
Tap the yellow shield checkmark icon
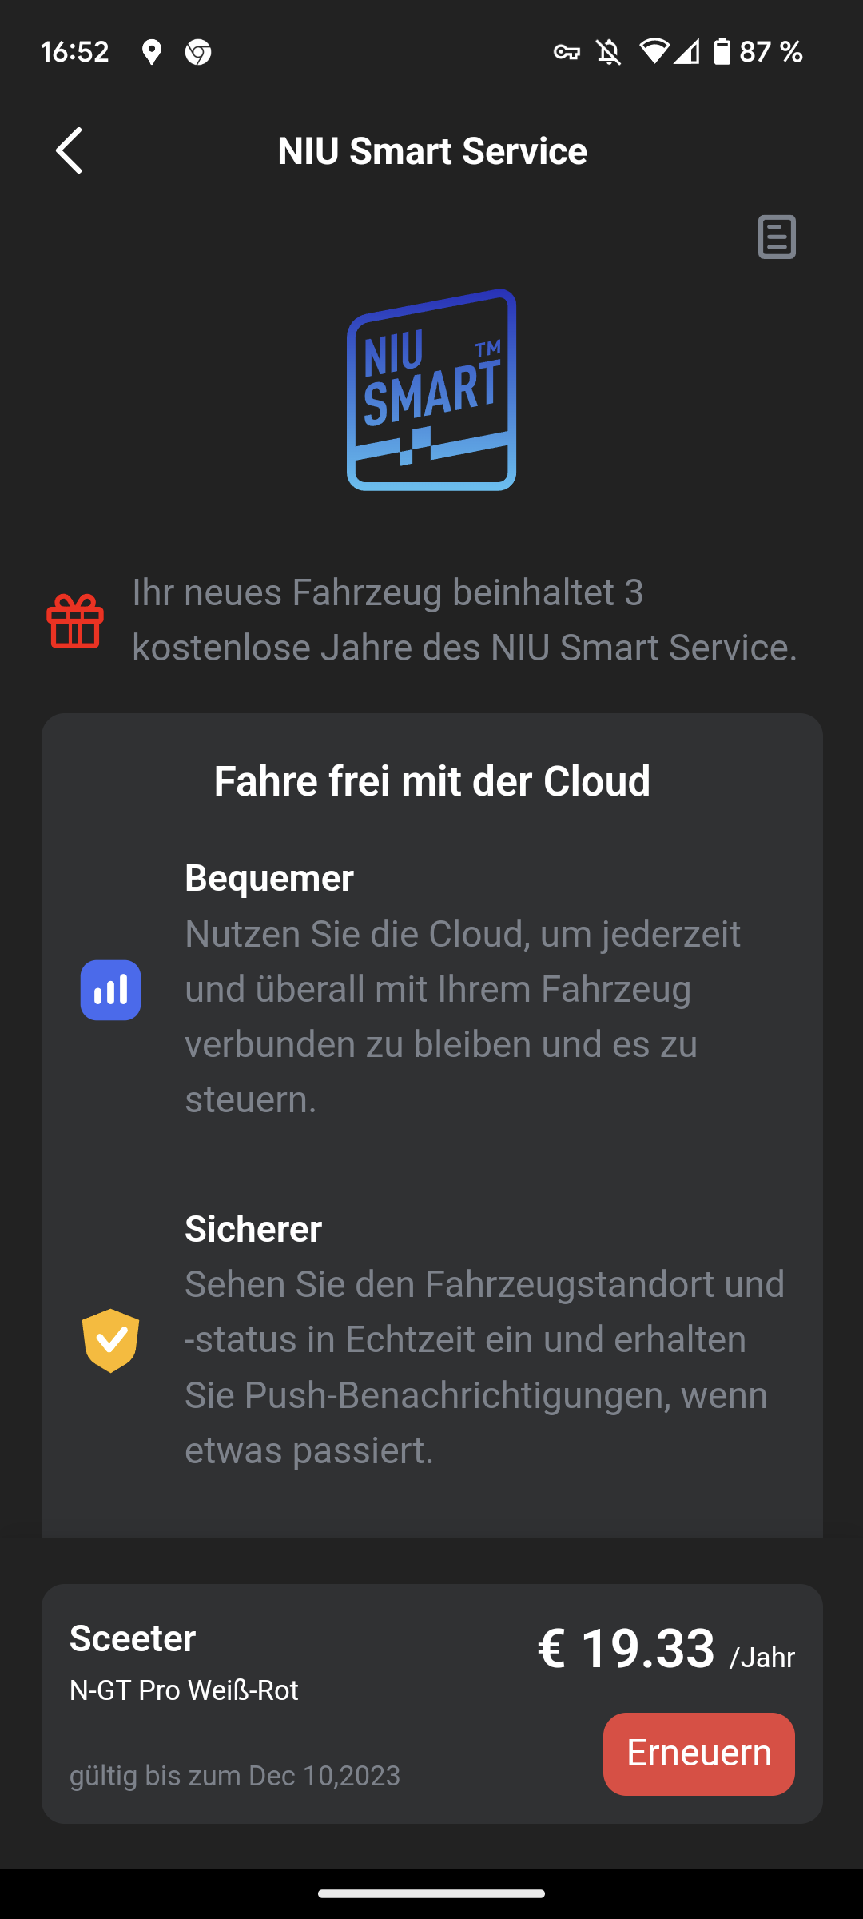coord(110,1340)
